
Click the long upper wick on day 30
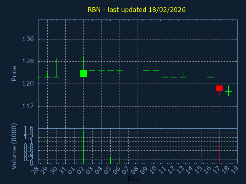click(57, 67)
